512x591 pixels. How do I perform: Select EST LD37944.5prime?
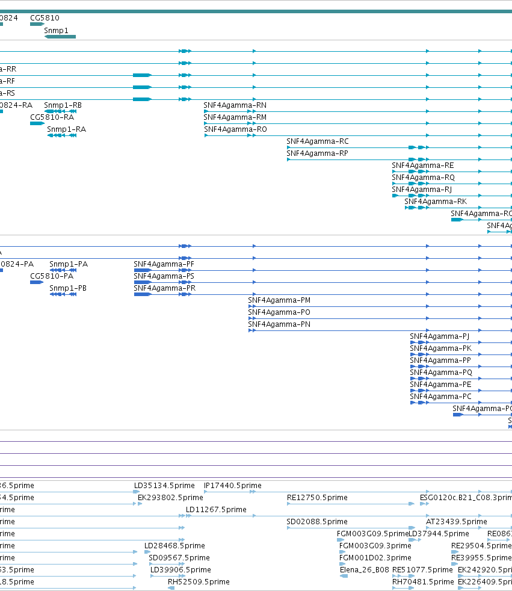click(439, 534)
